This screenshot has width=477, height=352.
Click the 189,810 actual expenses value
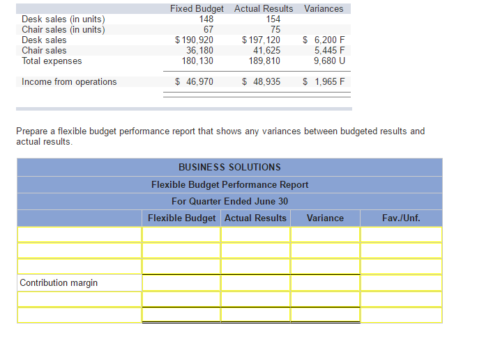point(265,61)
